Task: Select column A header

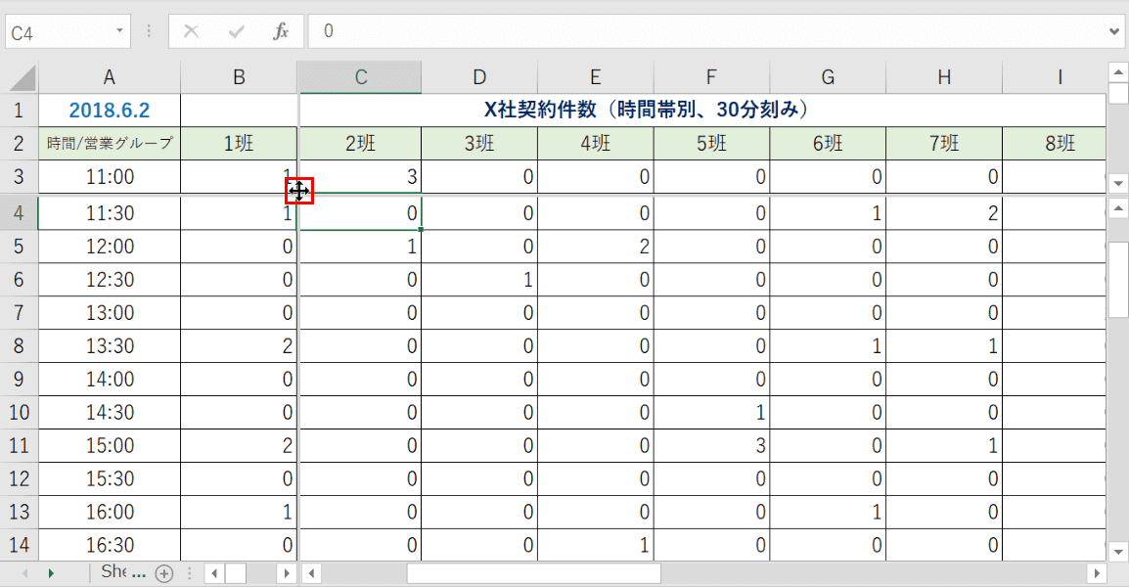Action: coord(110,77)
